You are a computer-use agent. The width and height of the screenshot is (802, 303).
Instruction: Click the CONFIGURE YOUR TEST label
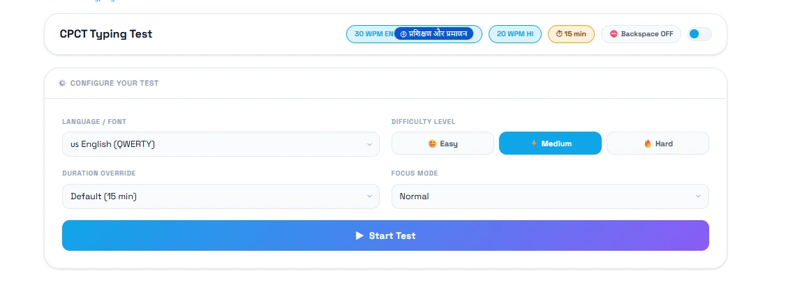coord(114,83)
